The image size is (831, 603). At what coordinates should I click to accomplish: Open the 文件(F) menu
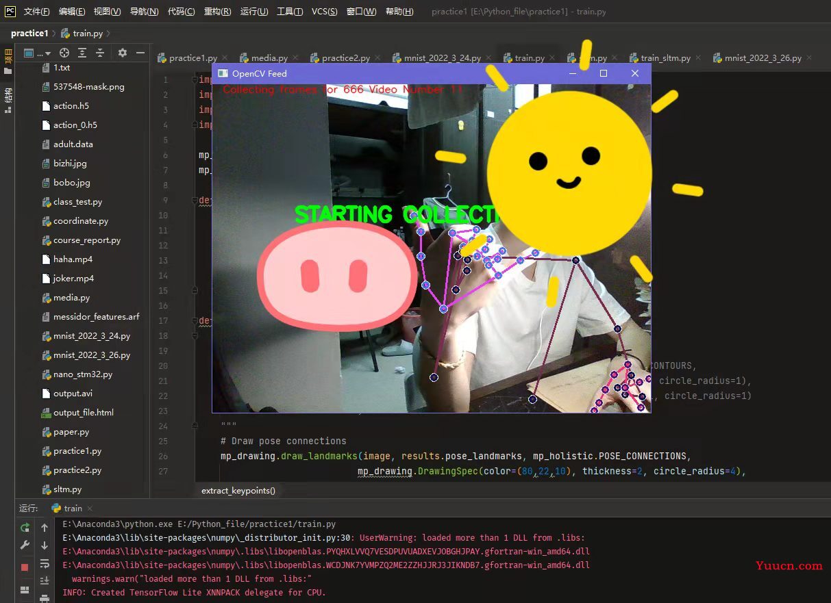coord(36,12)
